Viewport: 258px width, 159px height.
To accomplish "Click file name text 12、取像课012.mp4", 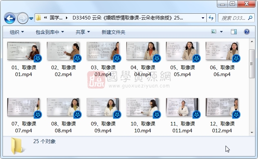I will point(222,127).
